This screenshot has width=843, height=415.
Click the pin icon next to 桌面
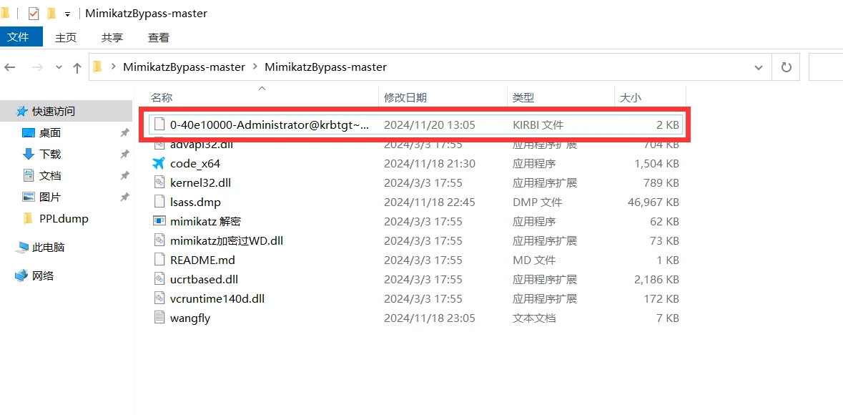tap(124, 133)
